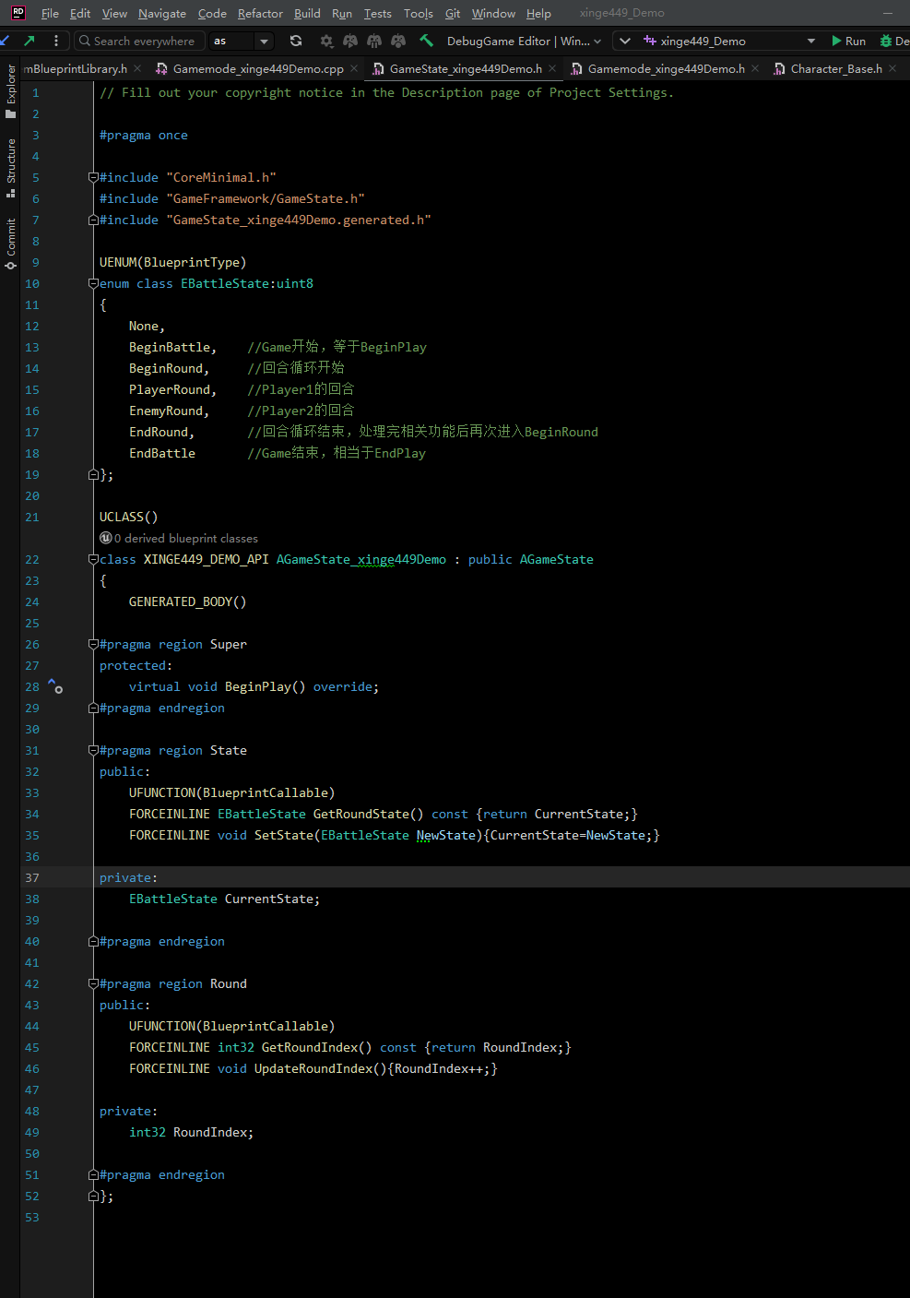Click the first Unreal gamepad icon

pyautogui.click(x=350, y=41)
